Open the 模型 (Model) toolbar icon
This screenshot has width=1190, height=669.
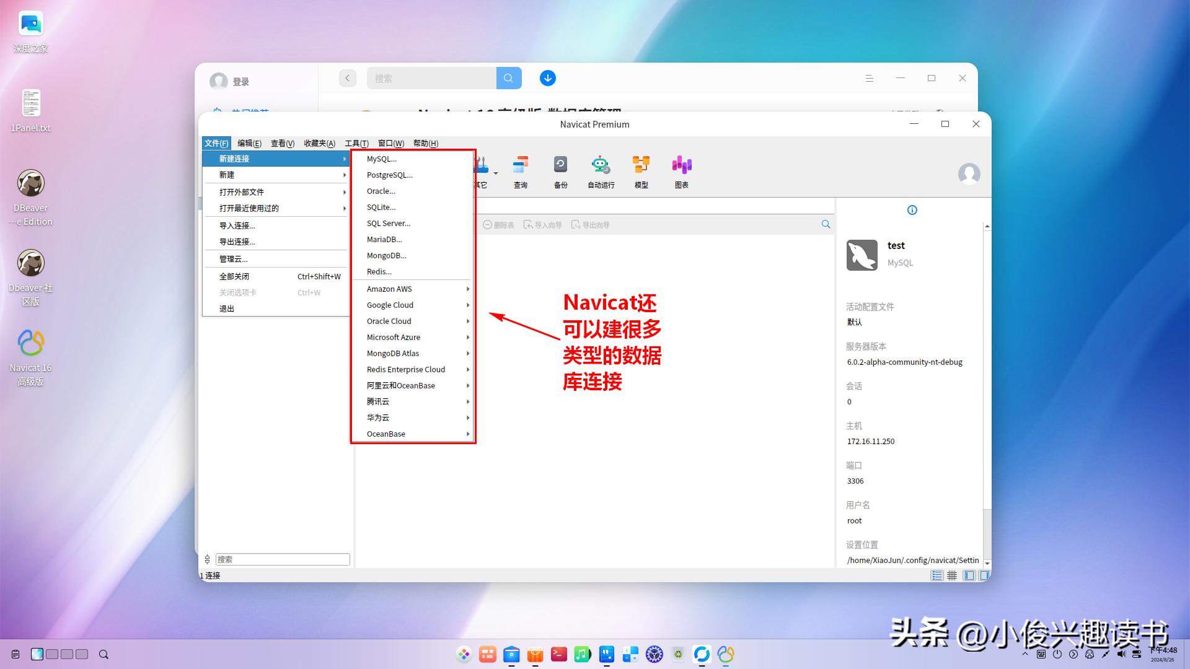(641, 172)
